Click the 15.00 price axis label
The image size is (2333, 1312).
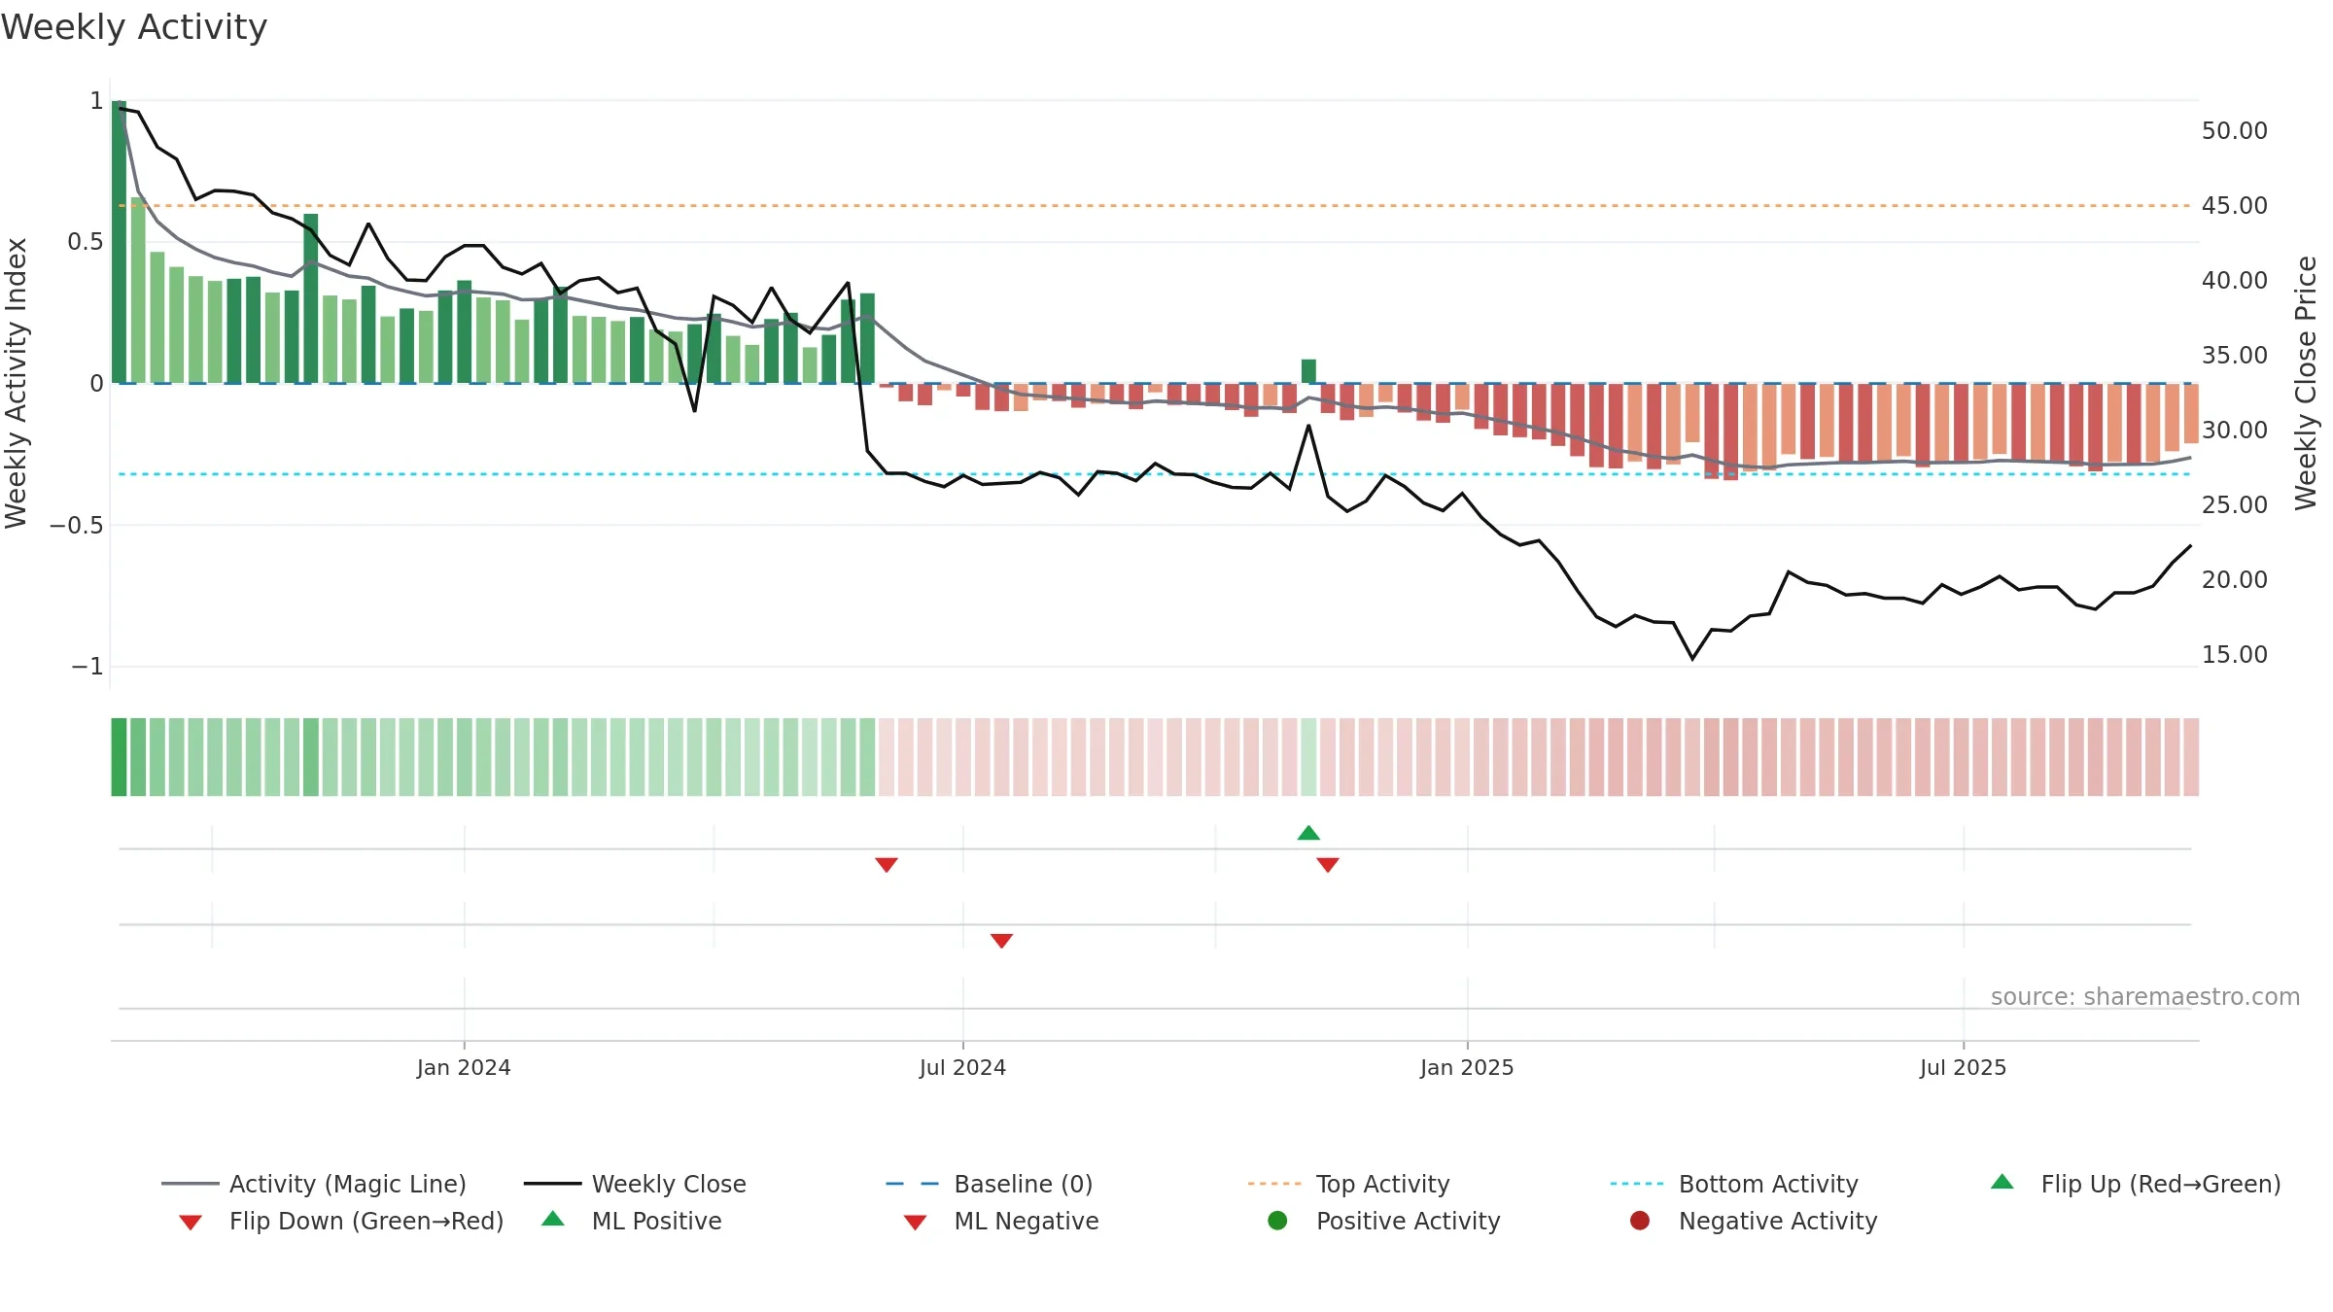(2234, 654)
